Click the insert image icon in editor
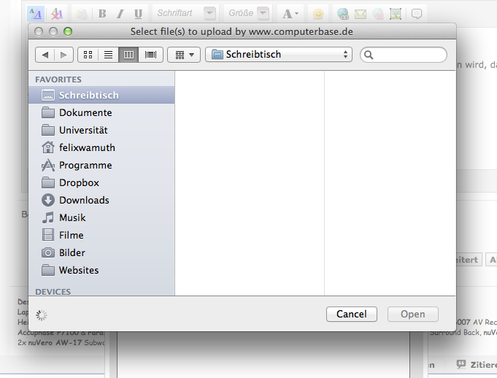Viewport: 497px width, 378px height. point(396,14)
